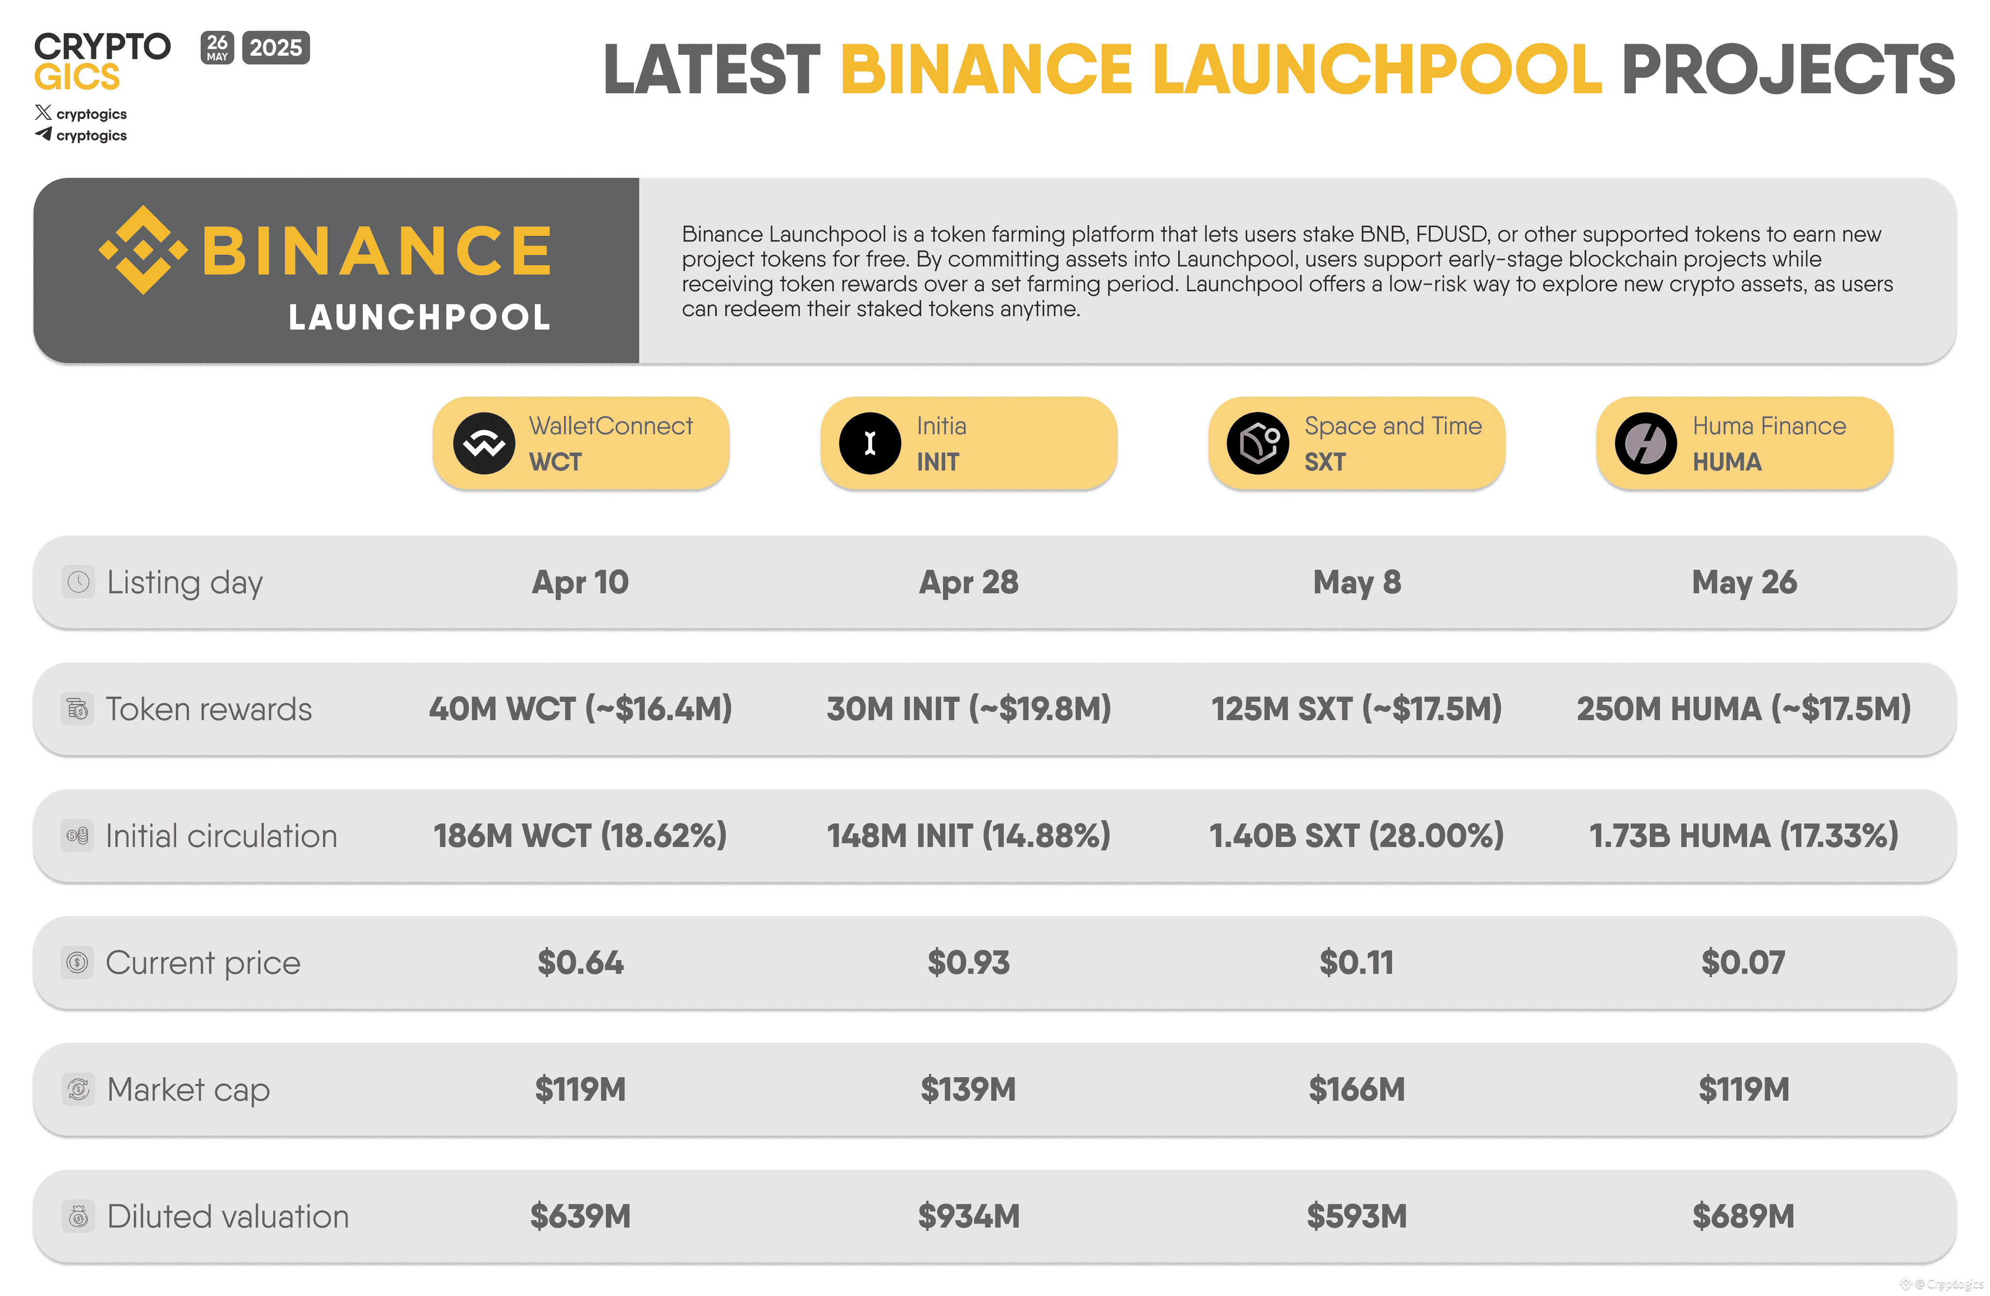Click the Initia INIT logo icon
This screenshot has height=1296, width=1990.
point(870,443)
